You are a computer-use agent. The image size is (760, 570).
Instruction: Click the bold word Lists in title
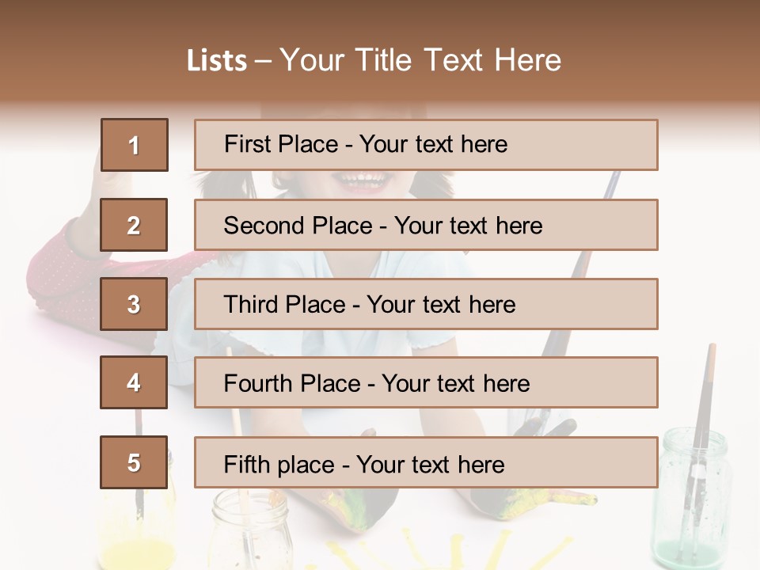pyautogui.click(x=217, y=61)
